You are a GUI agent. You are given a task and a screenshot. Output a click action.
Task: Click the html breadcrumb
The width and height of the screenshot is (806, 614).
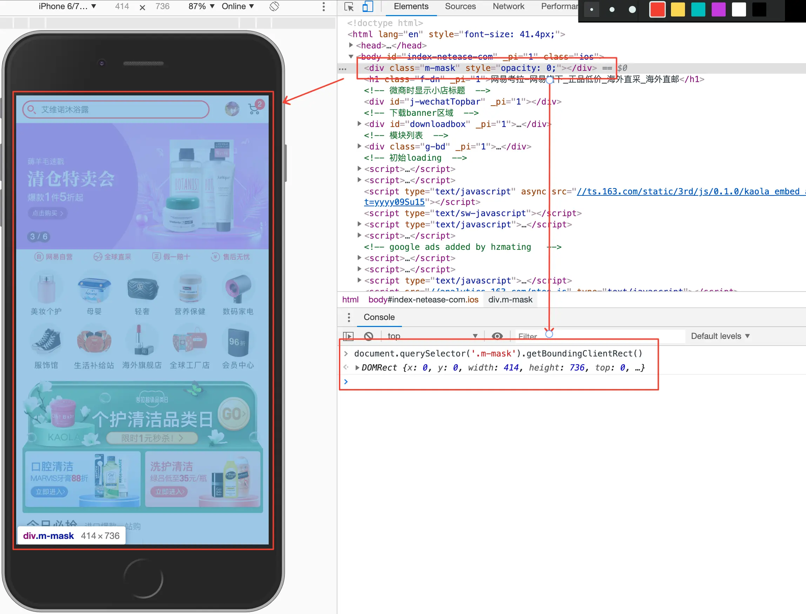pyautogui.click(x=350, y=300)
